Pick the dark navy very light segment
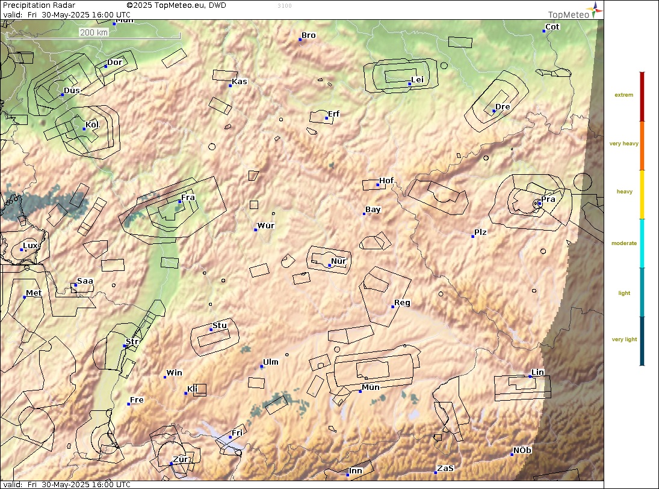 (x=642, y=341)
